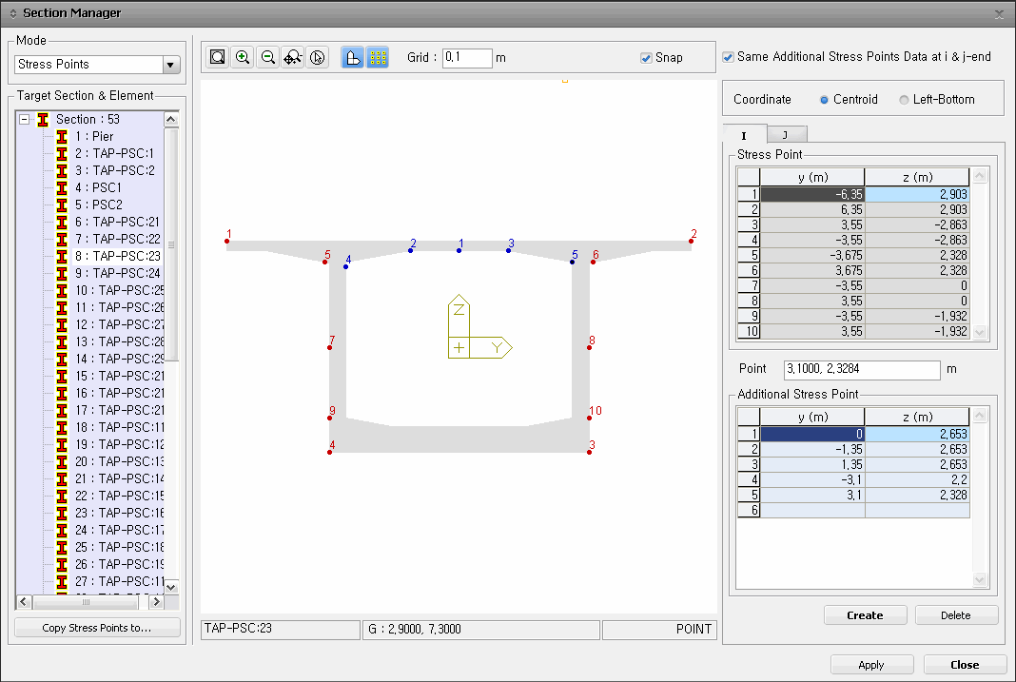Image resolution: width=1016 pixels, height=682 pixels.
Task: Select tree item 7 : TAP-PSC:22
Action: pos(117,239)
